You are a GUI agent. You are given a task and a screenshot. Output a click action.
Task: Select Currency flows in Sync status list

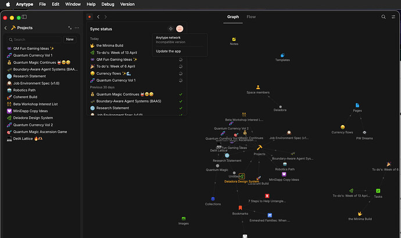pyautogui.click(x=137, y=73)
